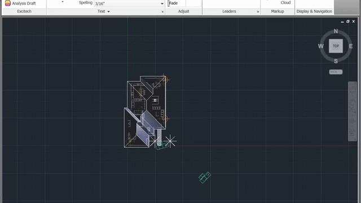Rotate view to North on ViewCube compass

click(336, 31)
